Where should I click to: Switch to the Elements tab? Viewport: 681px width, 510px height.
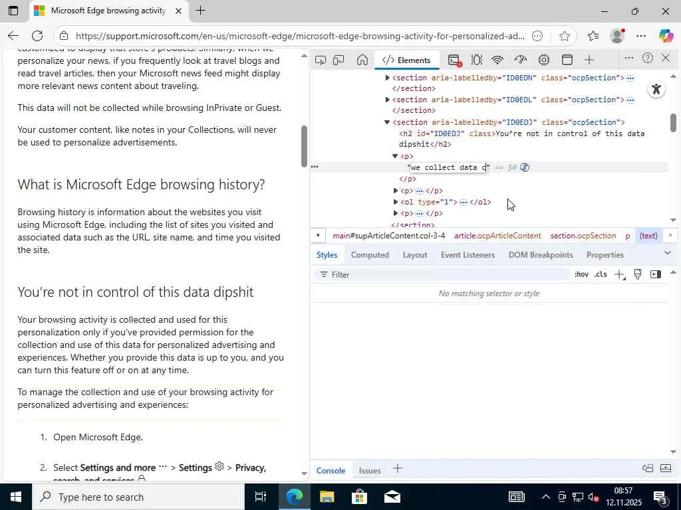point(407,60)
